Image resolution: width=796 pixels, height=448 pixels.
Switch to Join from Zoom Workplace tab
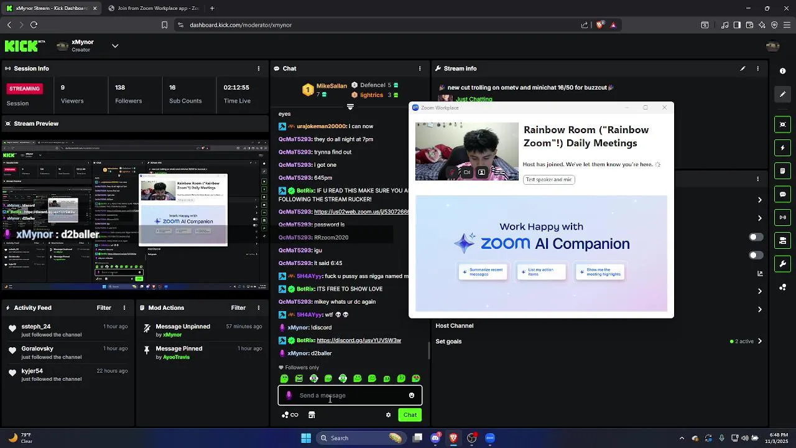(x=153, y=8)
